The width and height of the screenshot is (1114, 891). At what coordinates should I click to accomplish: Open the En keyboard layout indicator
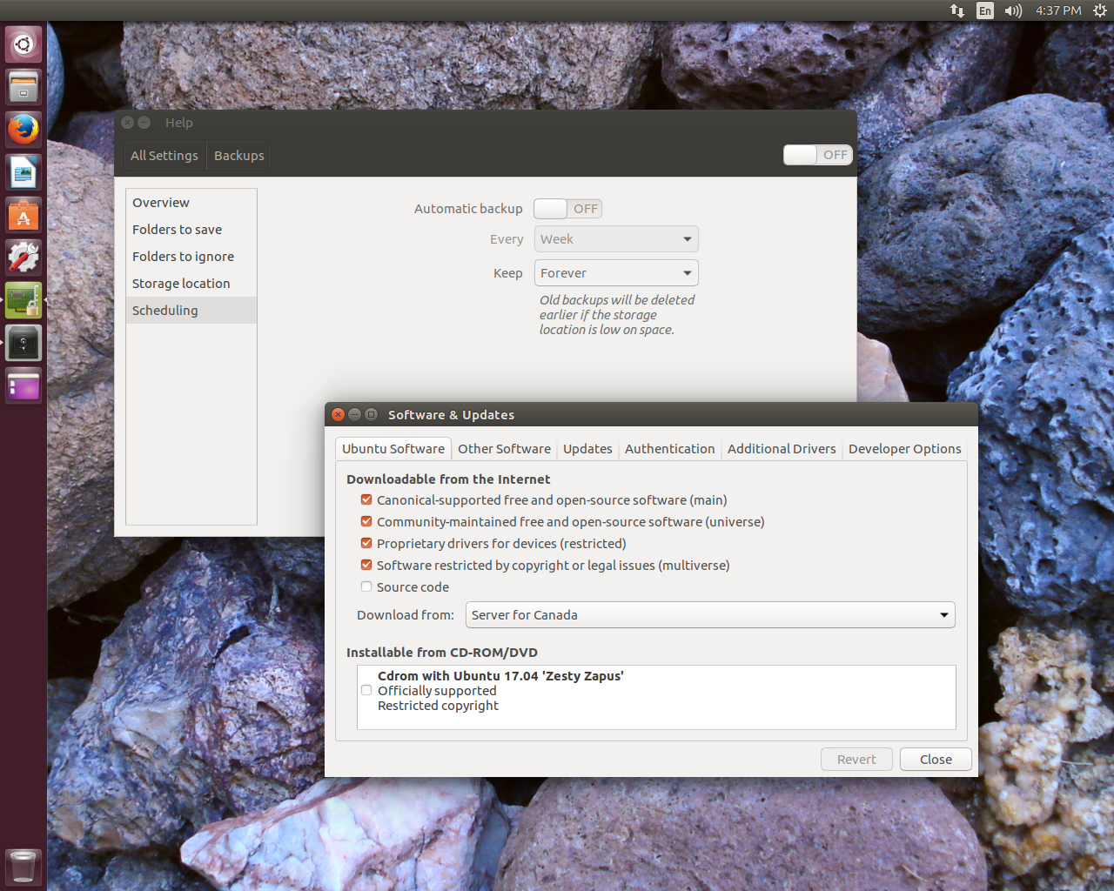[x=985, y=10]
